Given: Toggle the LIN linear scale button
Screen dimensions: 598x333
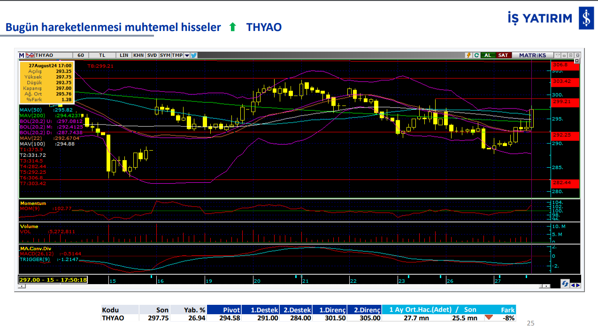Looking at the screenshot, I should [x=124, y=55].
